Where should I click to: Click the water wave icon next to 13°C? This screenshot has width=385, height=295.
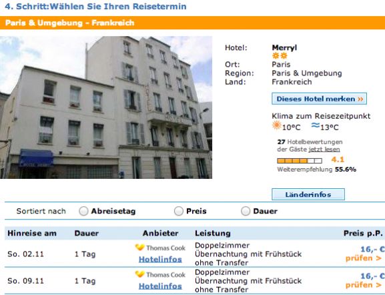(x=316, y=125)
